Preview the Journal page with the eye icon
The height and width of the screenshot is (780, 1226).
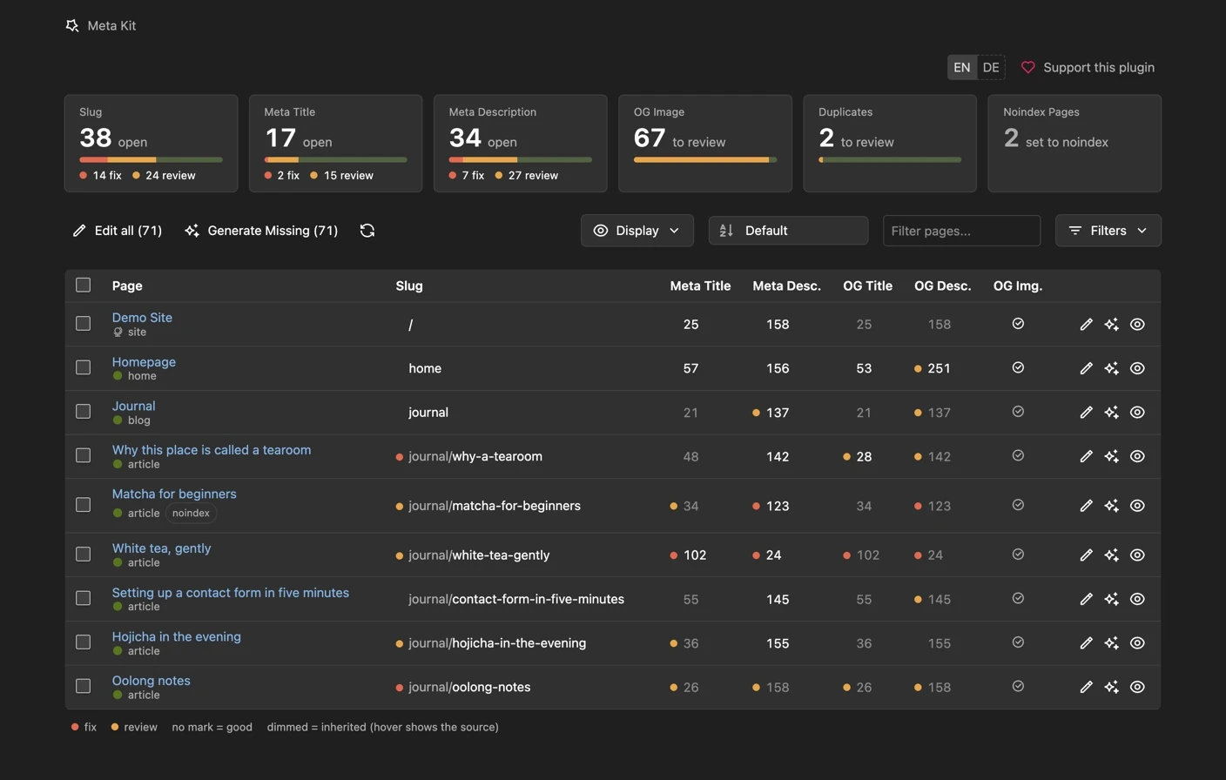coord(1137,413)
